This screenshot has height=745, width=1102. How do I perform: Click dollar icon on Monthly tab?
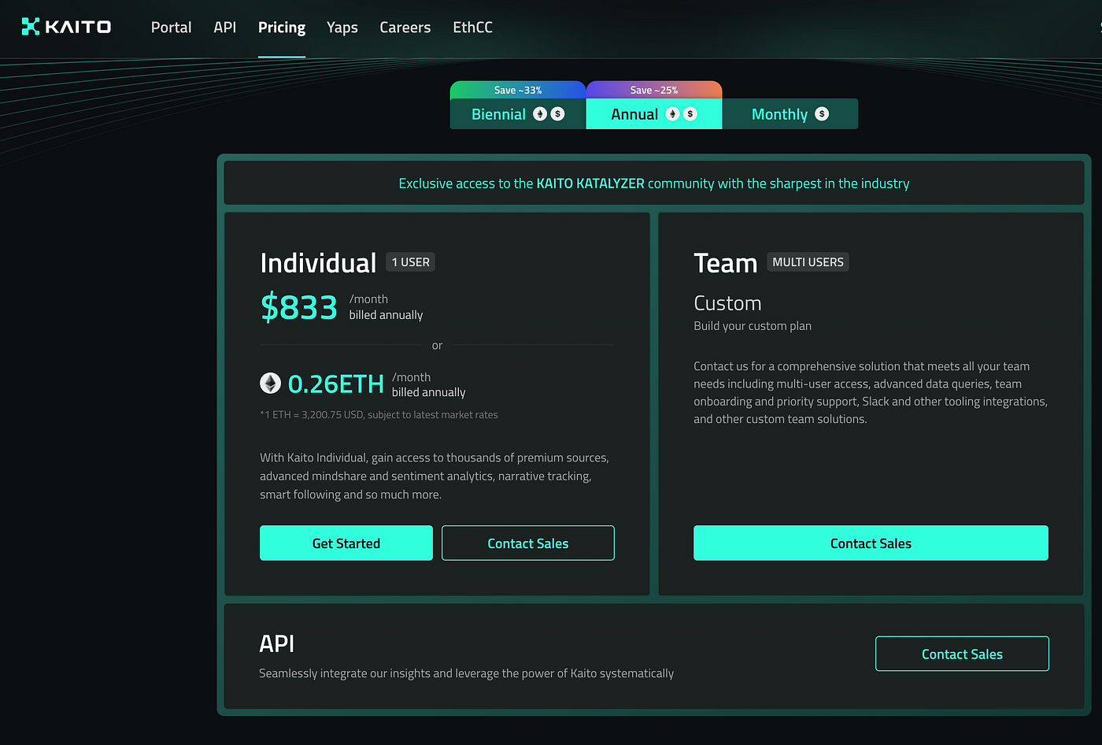(822, 114)
